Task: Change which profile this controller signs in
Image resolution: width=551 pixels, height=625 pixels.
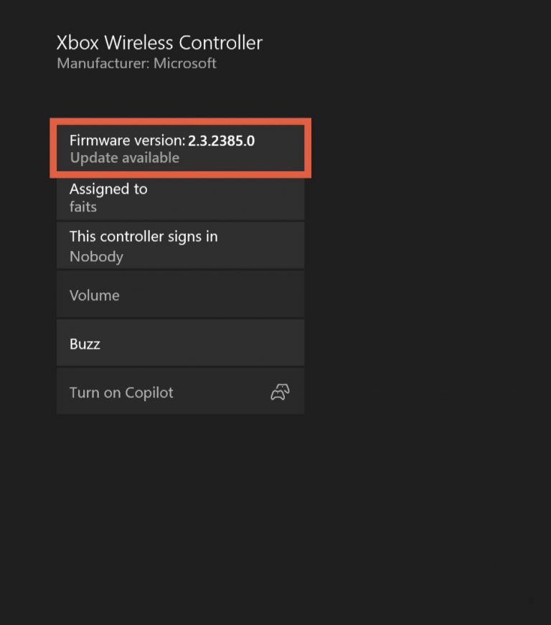Action: [x=179, y=245]
